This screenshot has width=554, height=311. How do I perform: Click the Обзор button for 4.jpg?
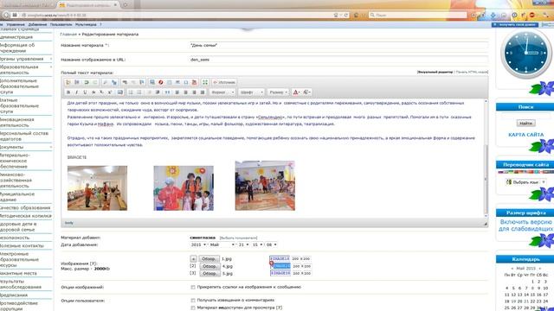[209, 266]
